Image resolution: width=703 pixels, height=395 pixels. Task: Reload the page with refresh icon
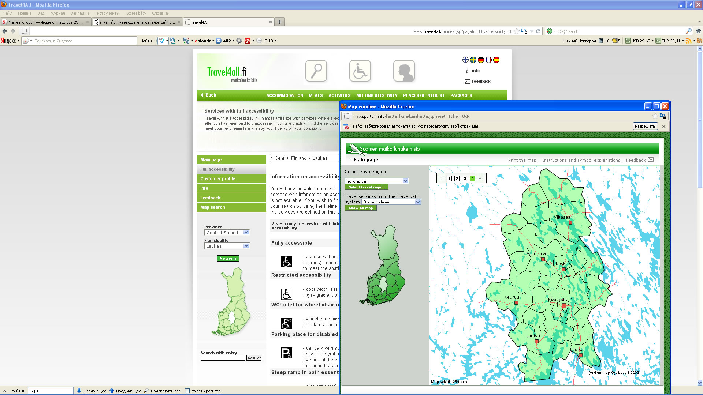point(538,31)
